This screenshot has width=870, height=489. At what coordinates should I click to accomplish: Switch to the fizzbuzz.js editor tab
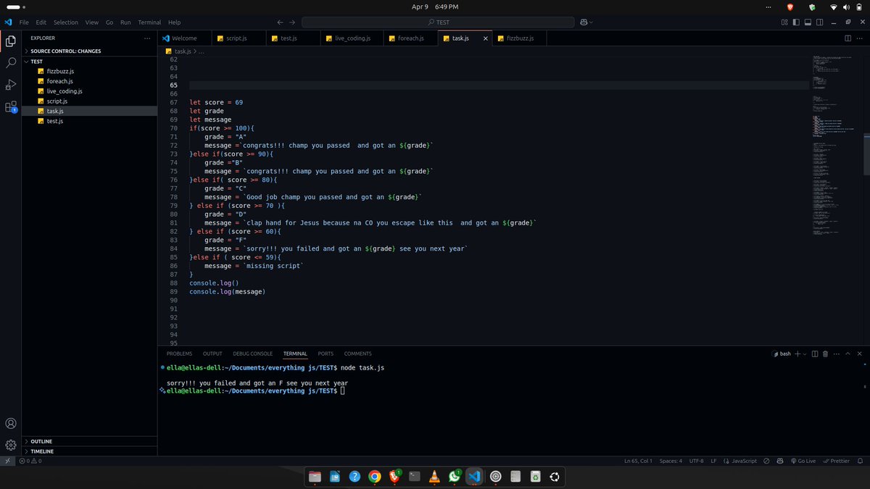click(520, 38)
